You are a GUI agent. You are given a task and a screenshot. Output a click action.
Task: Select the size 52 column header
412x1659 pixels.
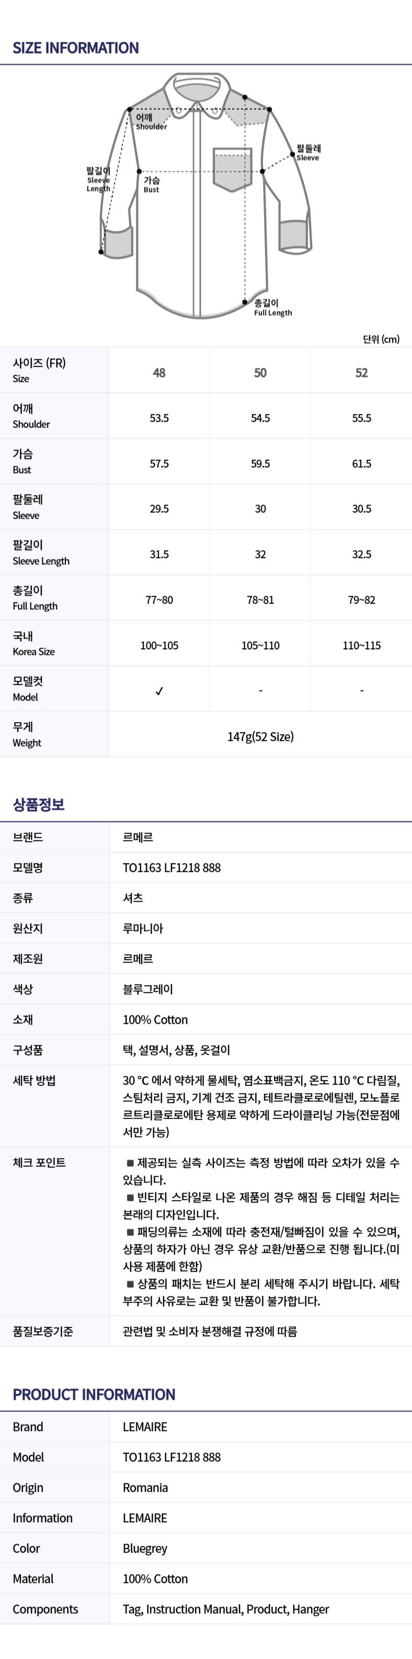tap(361, 373)
